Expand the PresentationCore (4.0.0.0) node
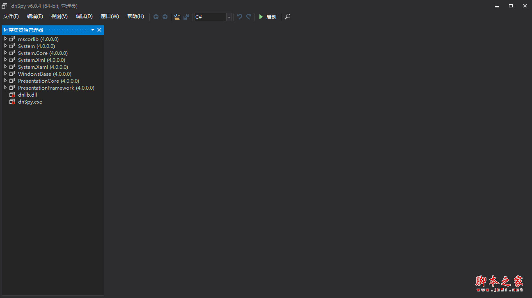 [x=5, y=81]
